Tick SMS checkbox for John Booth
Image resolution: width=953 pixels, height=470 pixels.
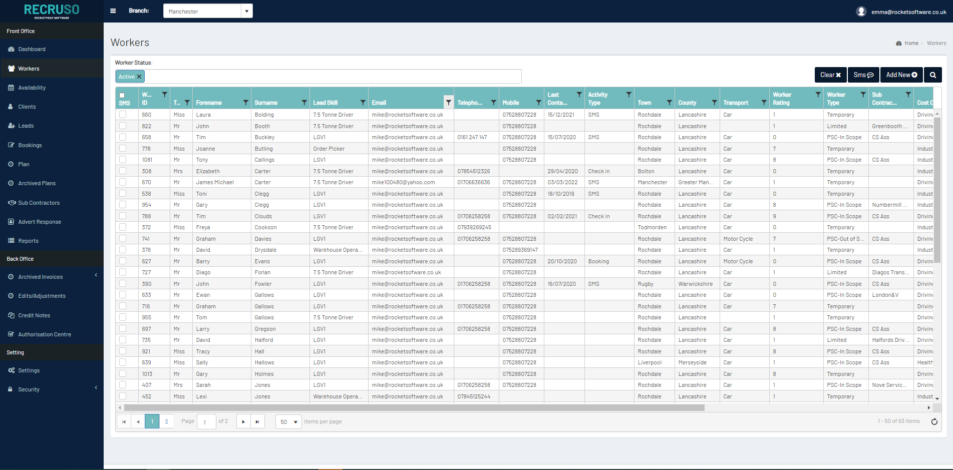pos(123,126)
